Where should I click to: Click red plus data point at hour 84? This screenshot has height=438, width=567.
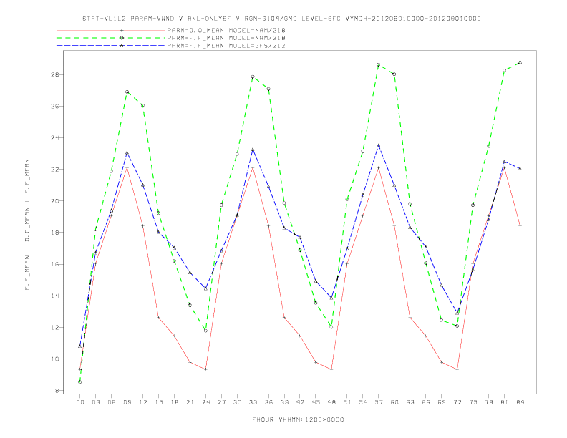point(520,225)
